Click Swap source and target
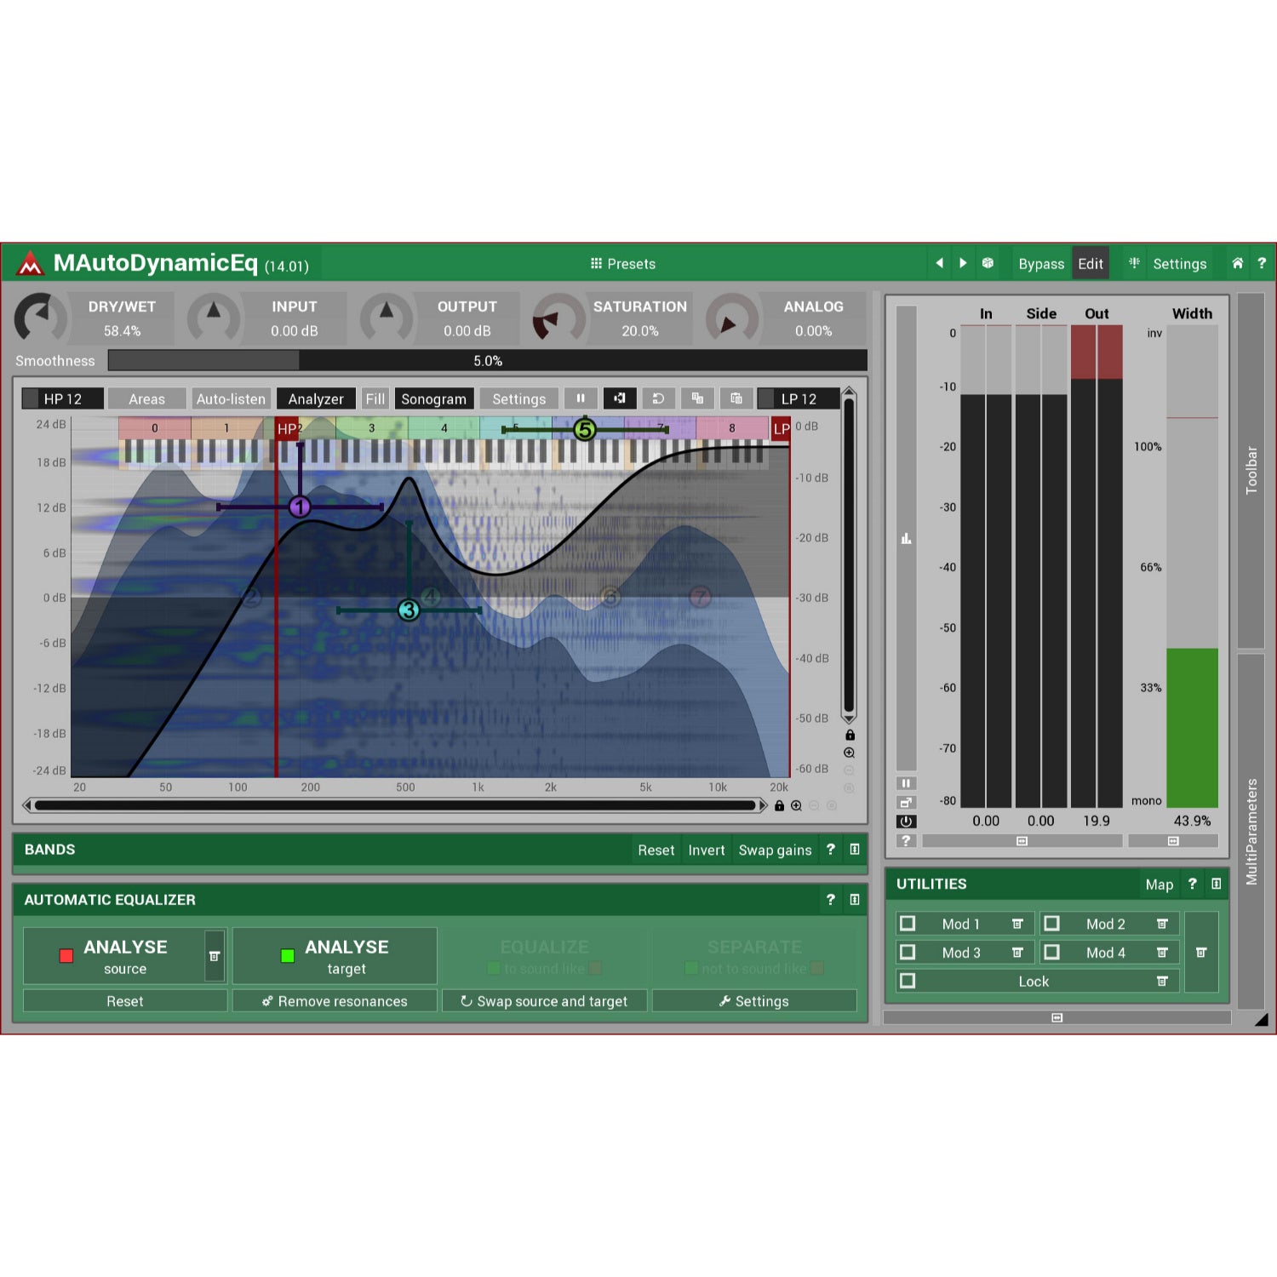 pos(545,1000)
